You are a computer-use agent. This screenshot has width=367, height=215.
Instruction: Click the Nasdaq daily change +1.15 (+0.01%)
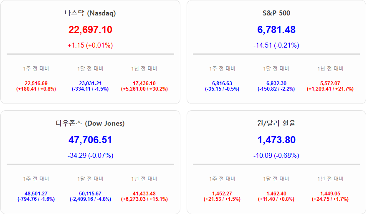pos(90,45)
